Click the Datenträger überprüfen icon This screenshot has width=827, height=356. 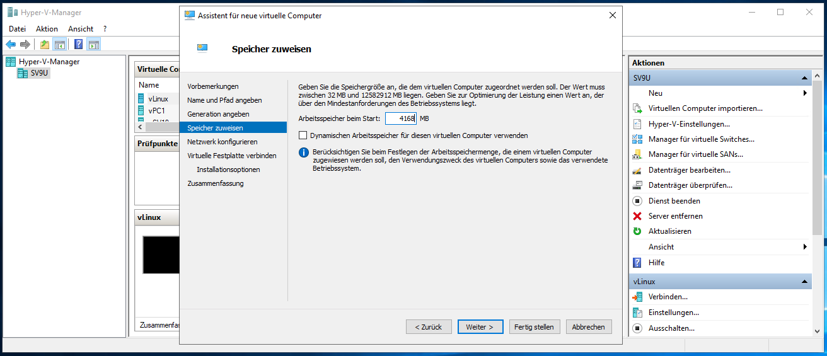point(637,185)
